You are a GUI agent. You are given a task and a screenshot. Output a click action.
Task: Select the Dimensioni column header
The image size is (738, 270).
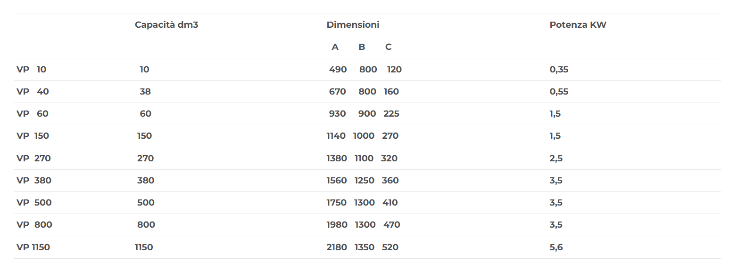353,25
